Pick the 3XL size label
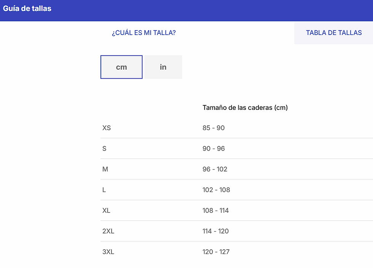 pyautogui.click(x=108, y=252)
